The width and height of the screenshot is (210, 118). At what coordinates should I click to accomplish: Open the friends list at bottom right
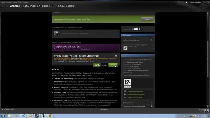point(201,109)
